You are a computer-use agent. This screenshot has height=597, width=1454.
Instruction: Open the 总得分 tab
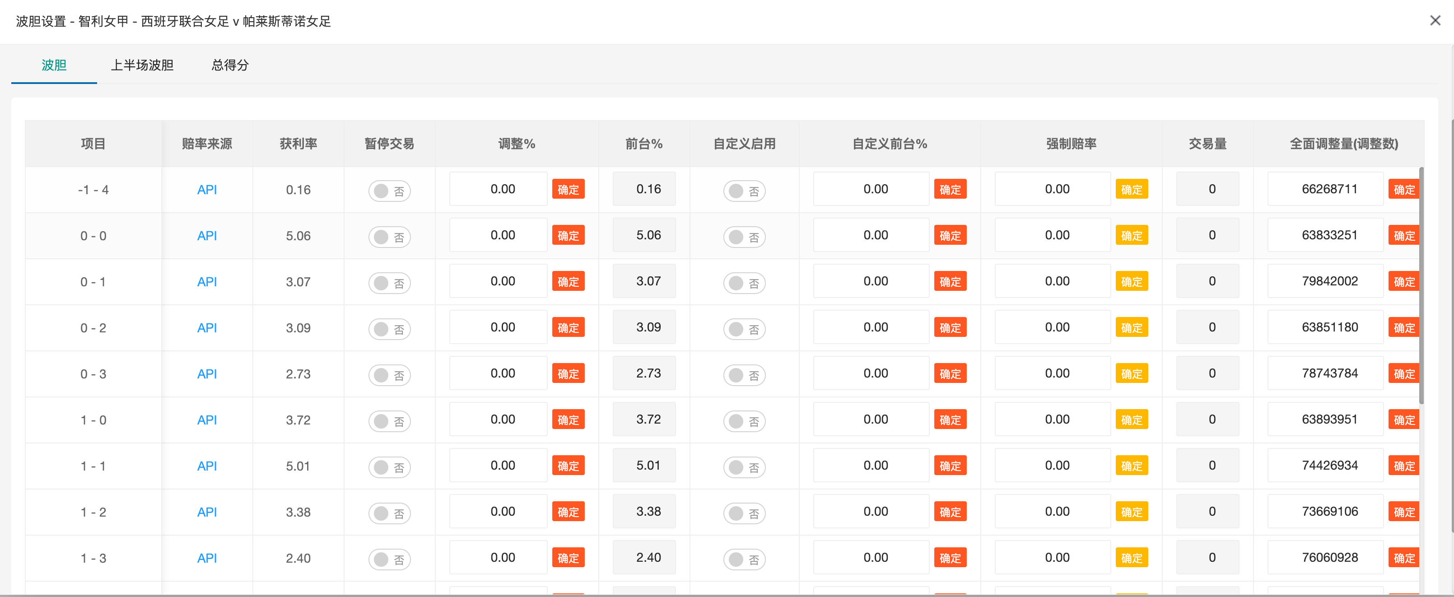click(230, 65)
